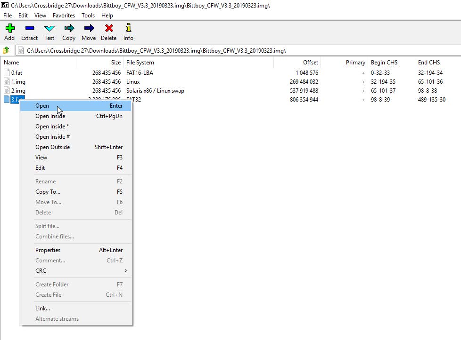Select Edit F4 in context menu
The height and width of the screenshot is (340, 461).
pyautogui.click(x=75, y=168)
